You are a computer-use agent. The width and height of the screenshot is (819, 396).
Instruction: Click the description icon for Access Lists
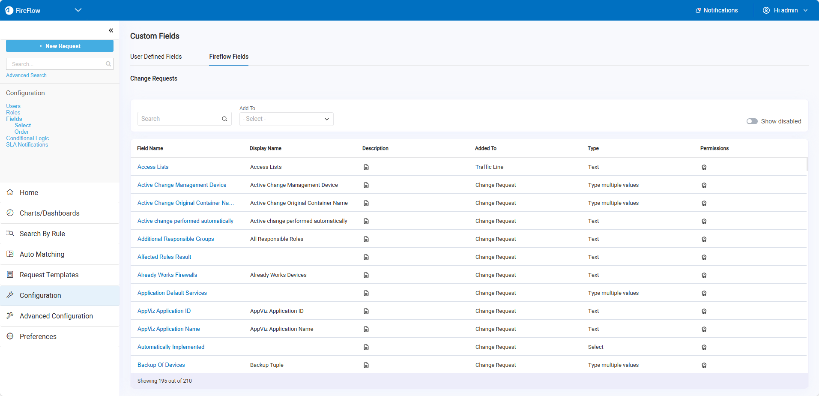click(x=366, y=167)
